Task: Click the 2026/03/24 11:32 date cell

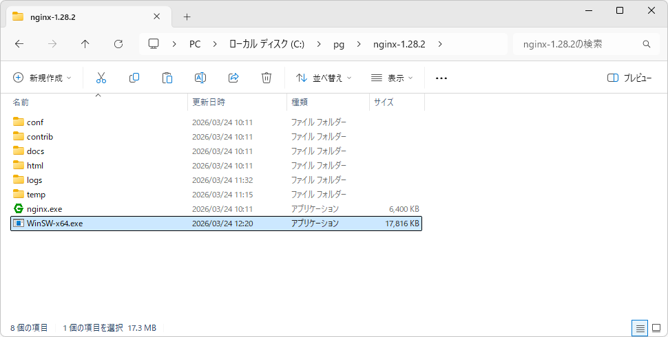Action: 222,180
